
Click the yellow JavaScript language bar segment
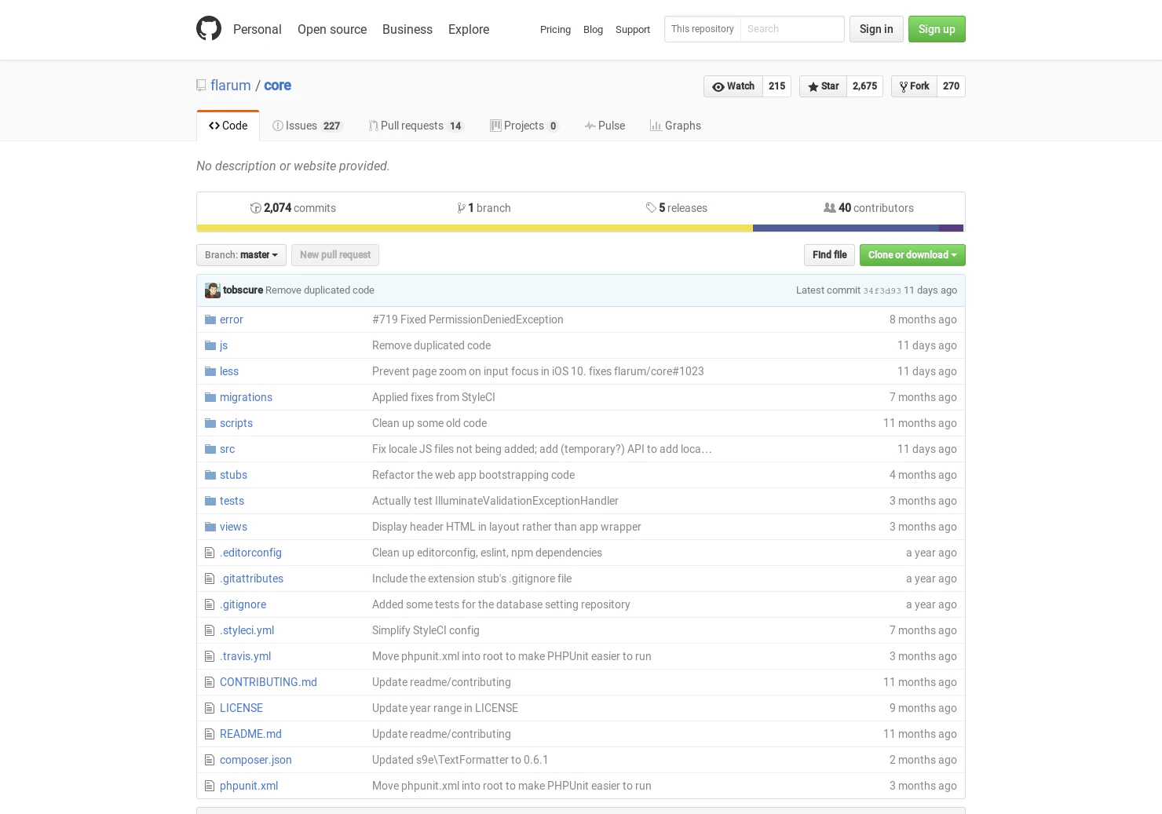[474, 228]
